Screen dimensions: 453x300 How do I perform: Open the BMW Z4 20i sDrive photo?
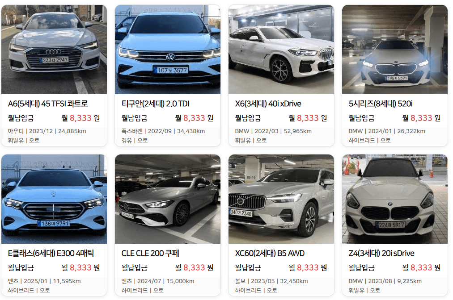pyautogui.click(x=394, y=199)
